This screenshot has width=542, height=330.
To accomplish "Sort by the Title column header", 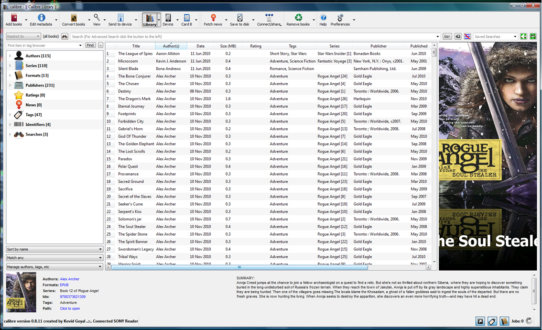I will tap(136, 46).
